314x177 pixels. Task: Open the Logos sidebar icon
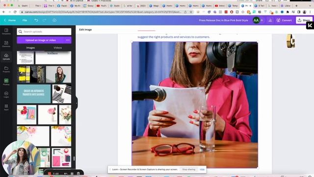[6, 94]
